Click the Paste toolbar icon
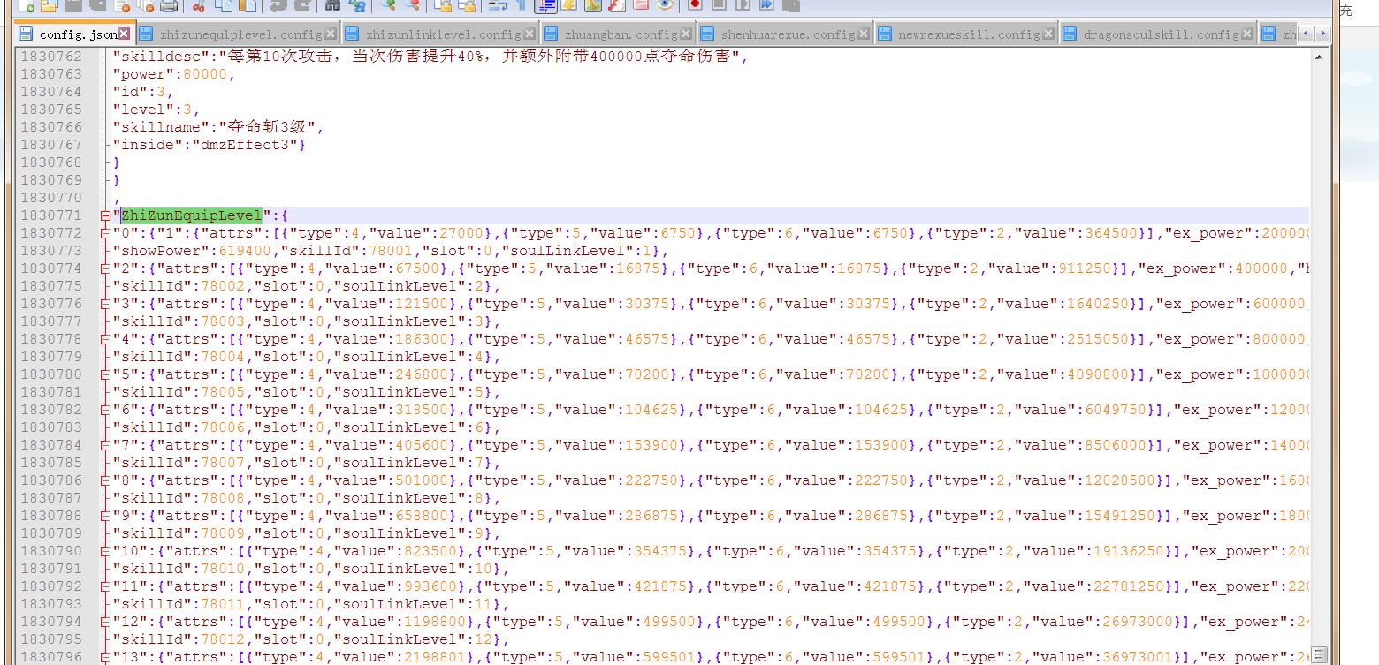 click(248, 5)
